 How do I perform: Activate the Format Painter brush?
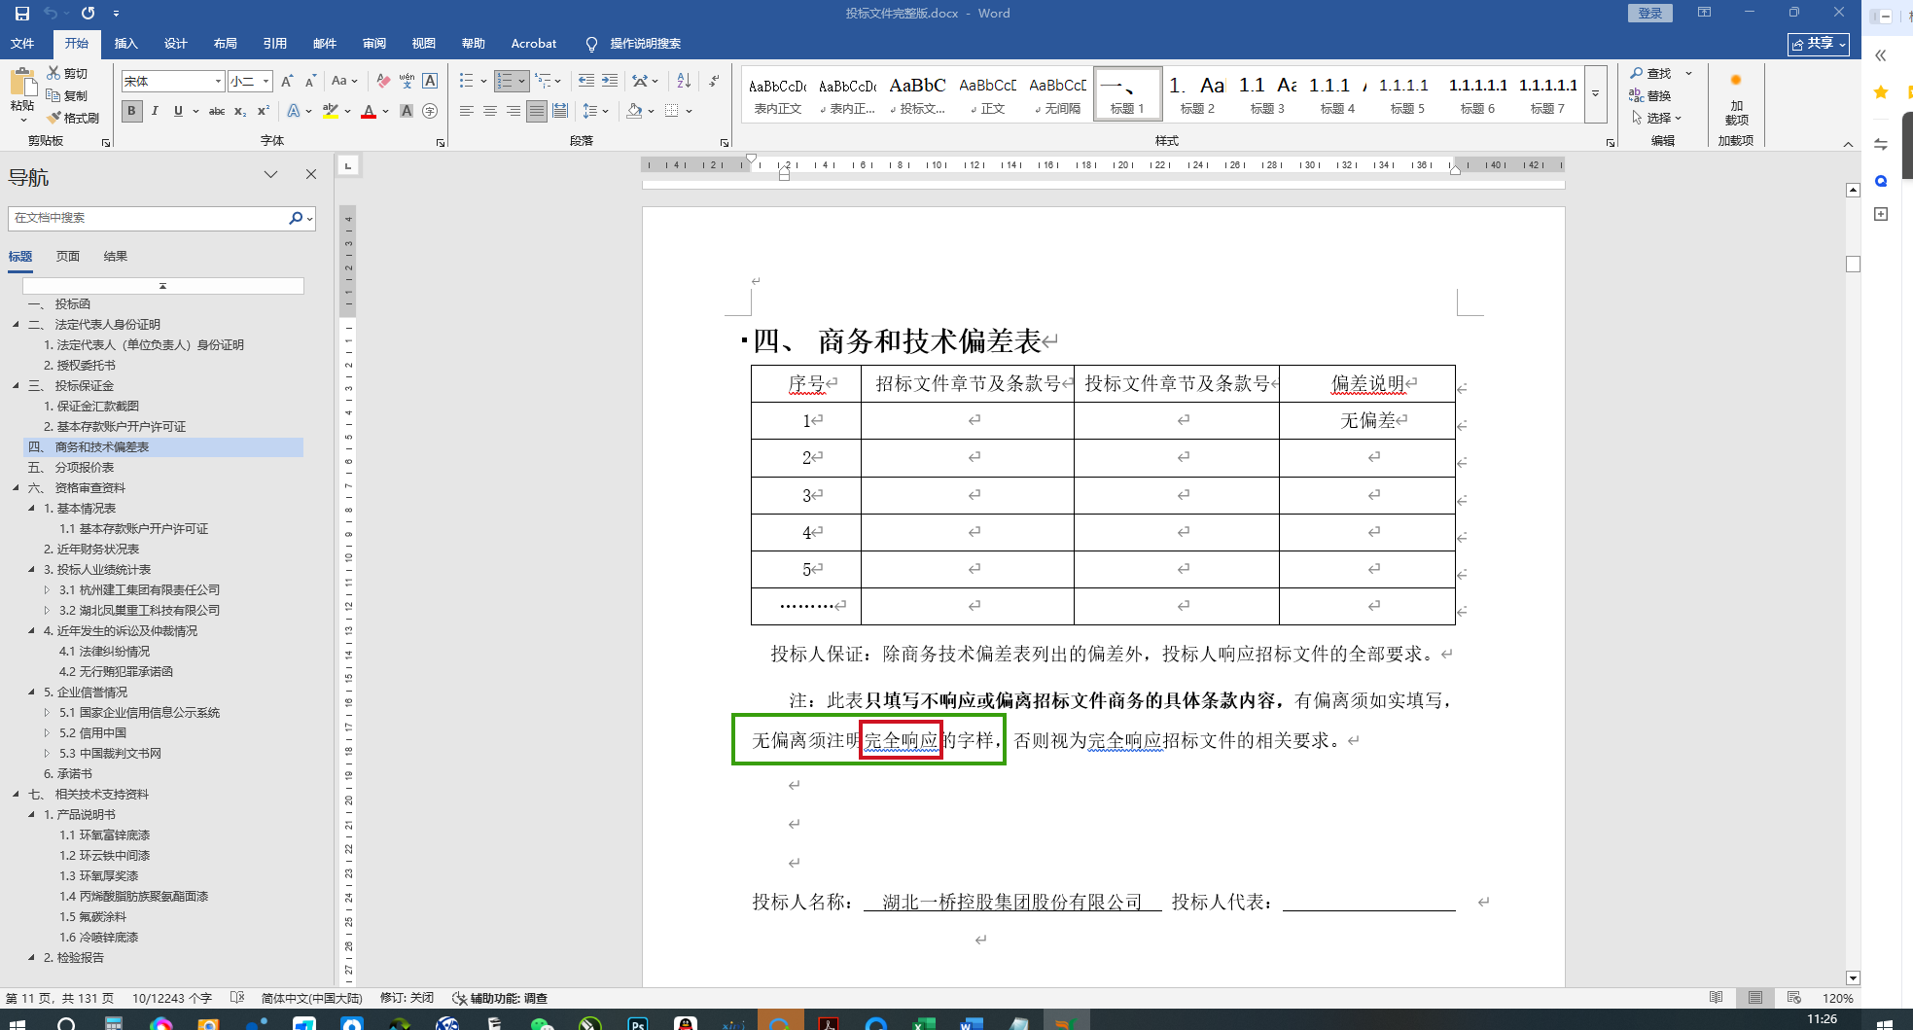(x=73, y=118)
